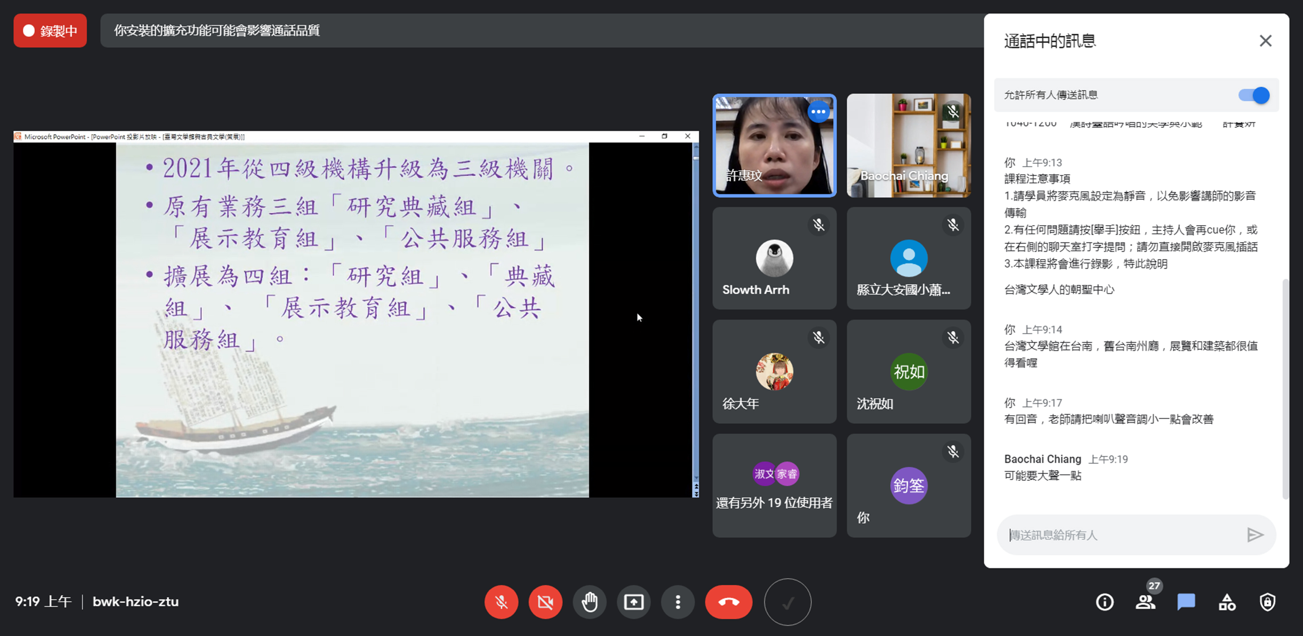Hang up with the red leave call button
1303x636 pixels.
click(x=729, y=602)
